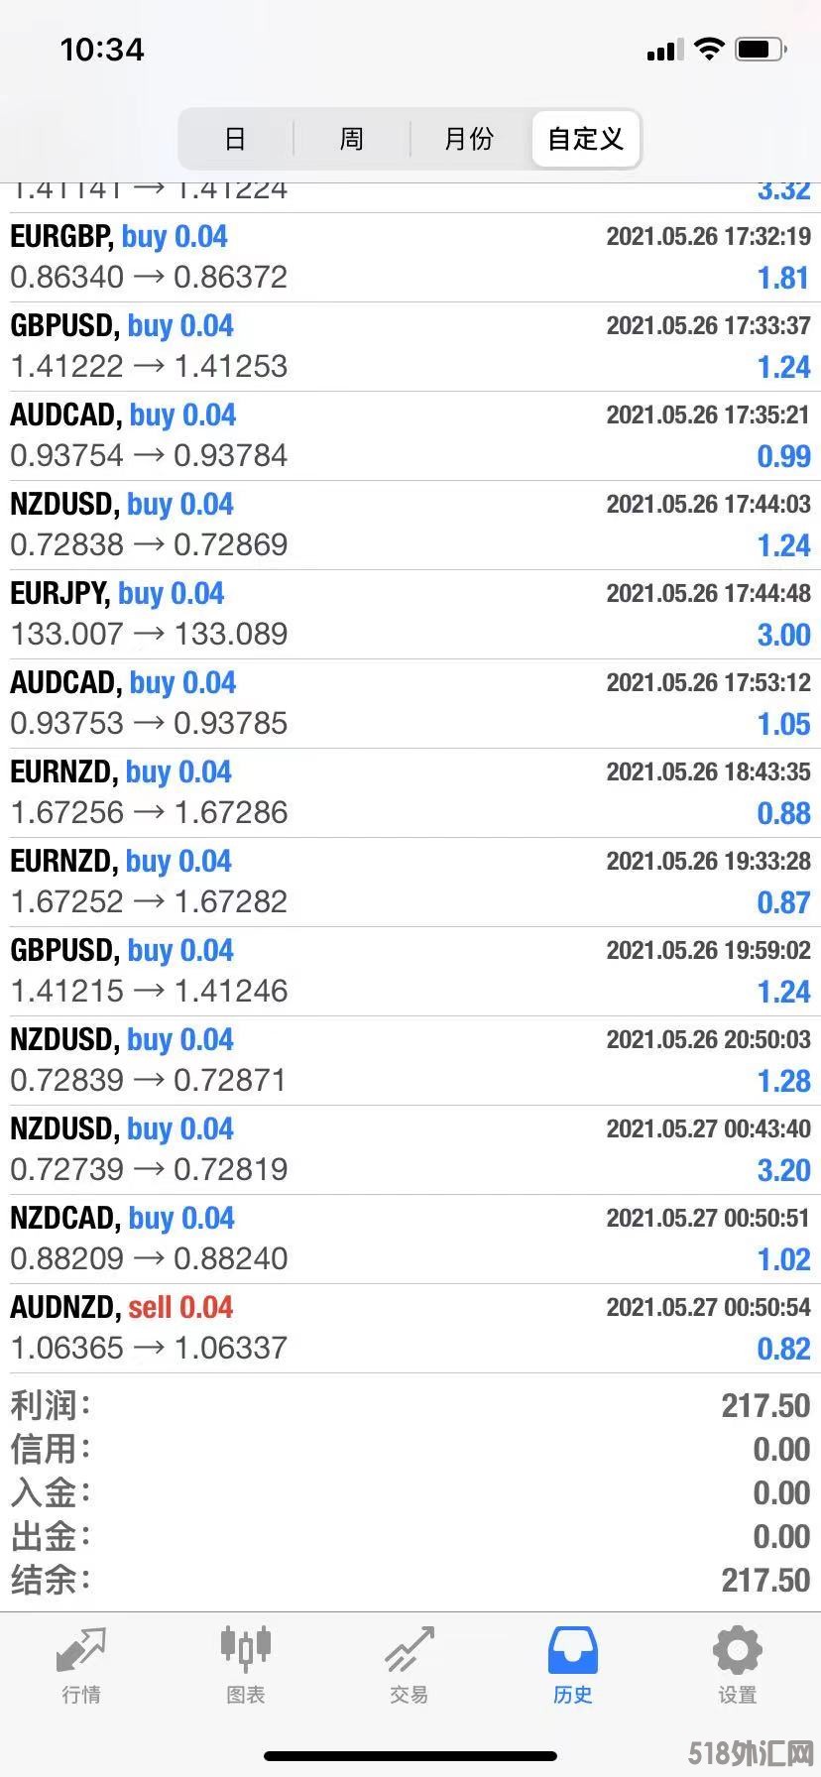
Task: Tap the 10:34 status bar clock
Action: coord(102,50)
